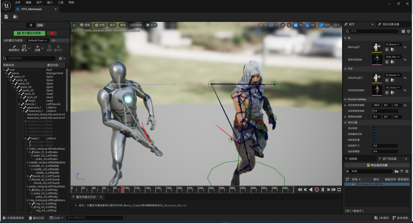This screenshot has height=223, width=413.
Task: Open the 窗口 menu
Action: pos(50,2)
